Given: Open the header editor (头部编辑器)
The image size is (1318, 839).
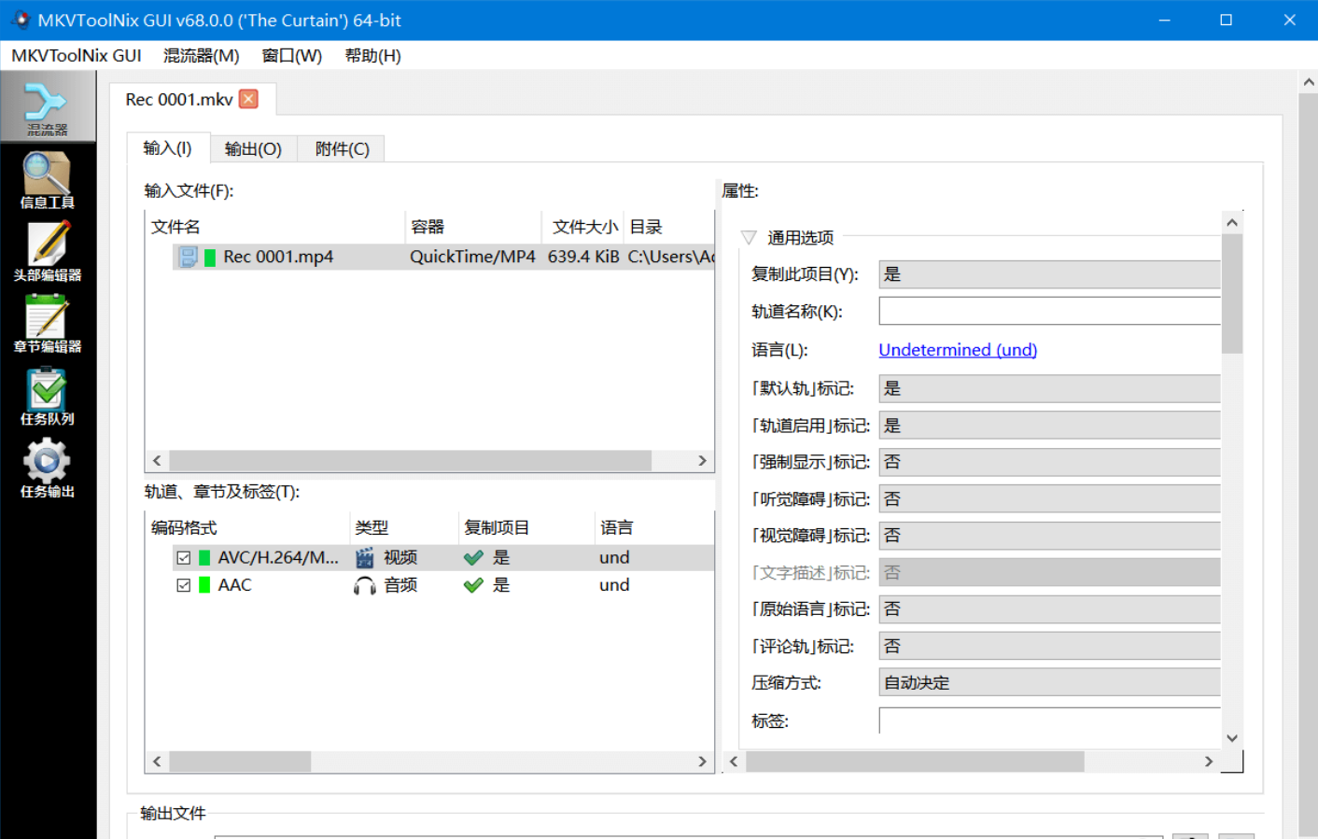Looking at the screenshot, I should pyautogui.click(x=47, y=251).
